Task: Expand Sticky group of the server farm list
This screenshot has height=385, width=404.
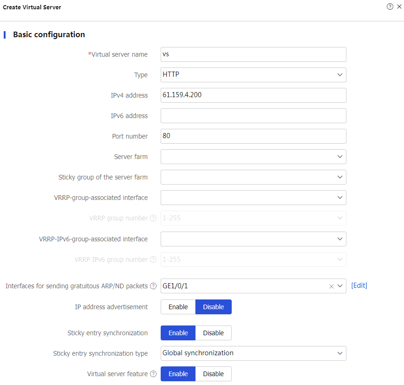Action: (253, 177)
